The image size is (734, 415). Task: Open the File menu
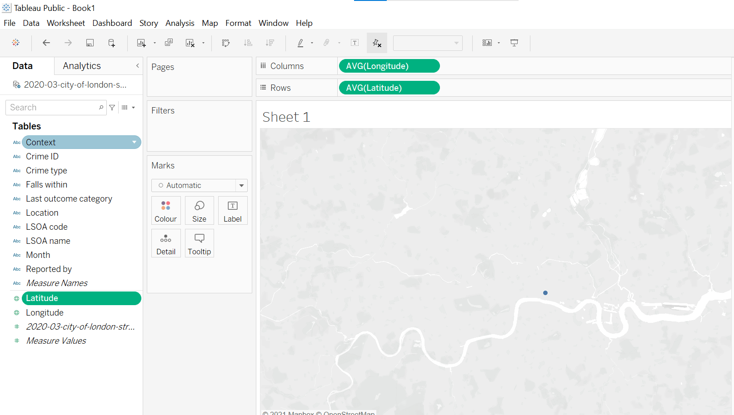tap(10, 23)
